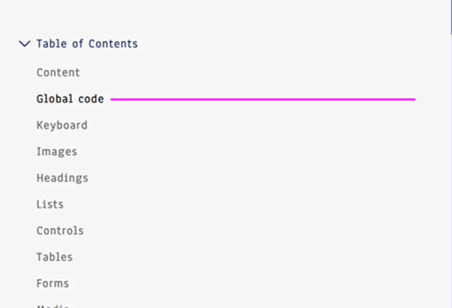Jump to the Headings section
Image resolution: width=452 pixels, height=308 pixels.
[62, 178]
